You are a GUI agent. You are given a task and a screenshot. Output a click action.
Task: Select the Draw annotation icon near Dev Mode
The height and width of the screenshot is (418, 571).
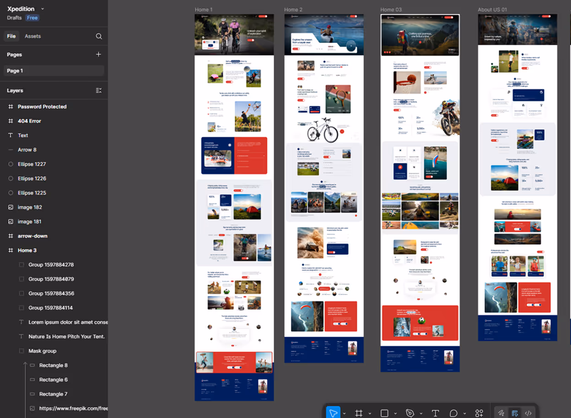[501, 413]
